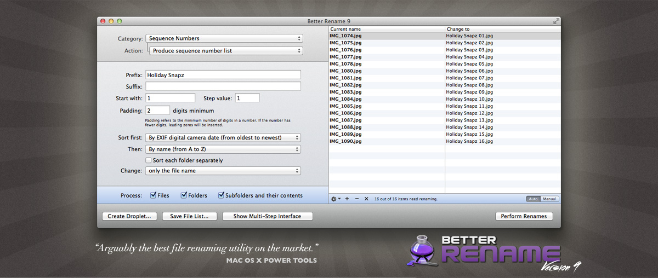Screen dimensions: 658x278
Task: Click the Save File List button
Action: (189, 216)
